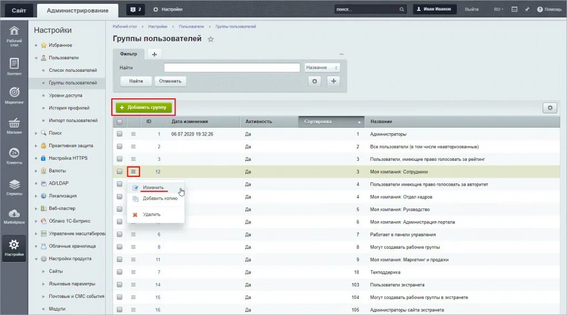The width and height of the screenshot is (567, 315).
Task: Open the Рабочий стол sidebar section
Action: coord(14,36)
